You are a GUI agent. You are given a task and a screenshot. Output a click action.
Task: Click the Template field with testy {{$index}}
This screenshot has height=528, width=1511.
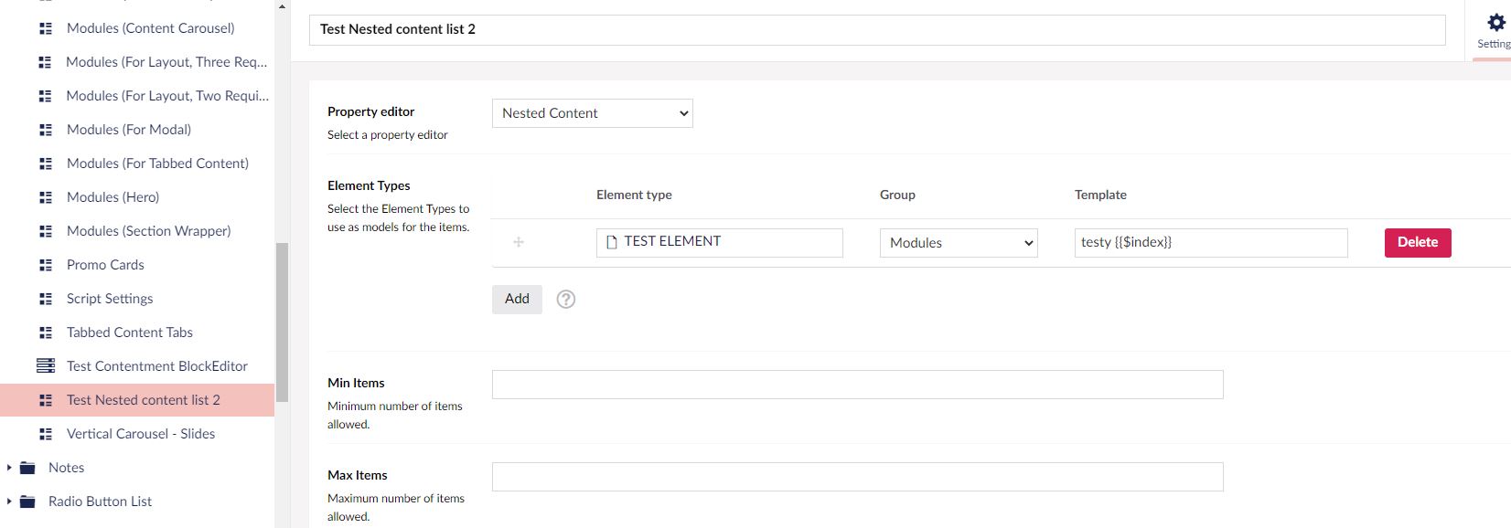1210,243
